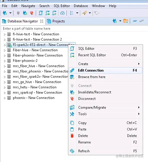
Task: Click the brush commit toolbar icon
Action: [x=84, y=13]
